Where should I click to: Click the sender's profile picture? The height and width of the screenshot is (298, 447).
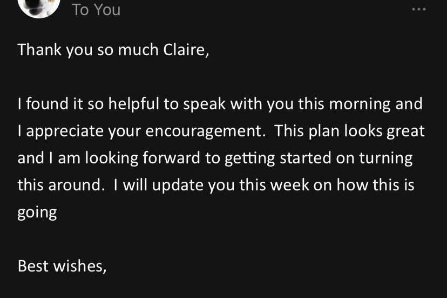point(39,6)
